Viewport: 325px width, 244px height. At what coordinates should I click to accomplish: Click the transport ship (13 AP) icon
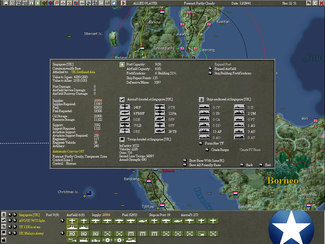204,131
